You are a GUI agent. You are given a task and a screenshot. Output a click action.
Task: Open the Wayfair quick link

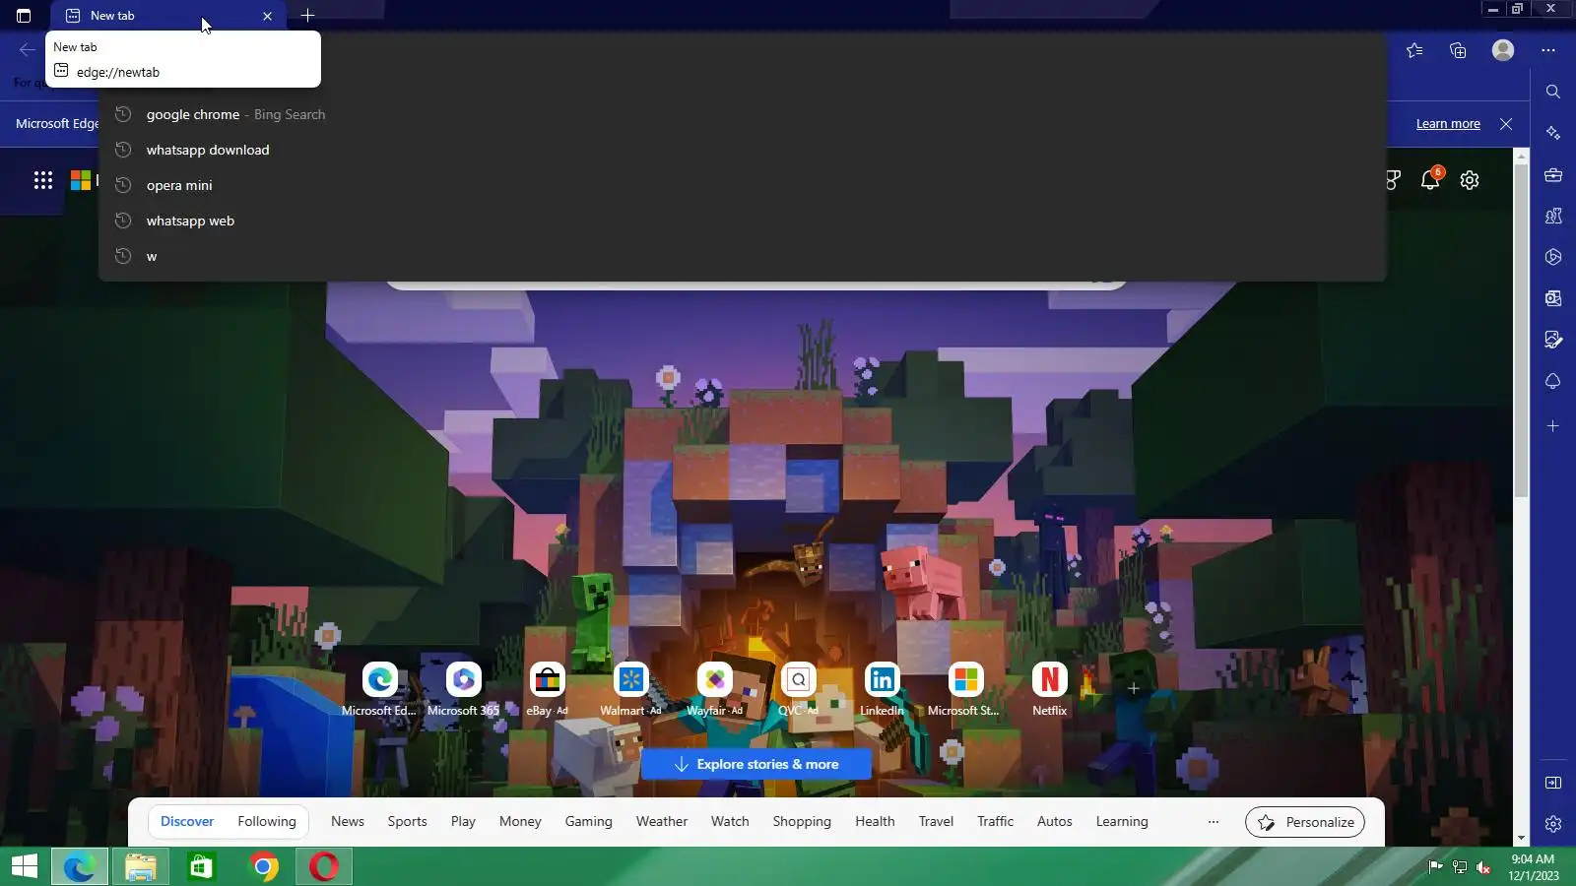(714, 688)
